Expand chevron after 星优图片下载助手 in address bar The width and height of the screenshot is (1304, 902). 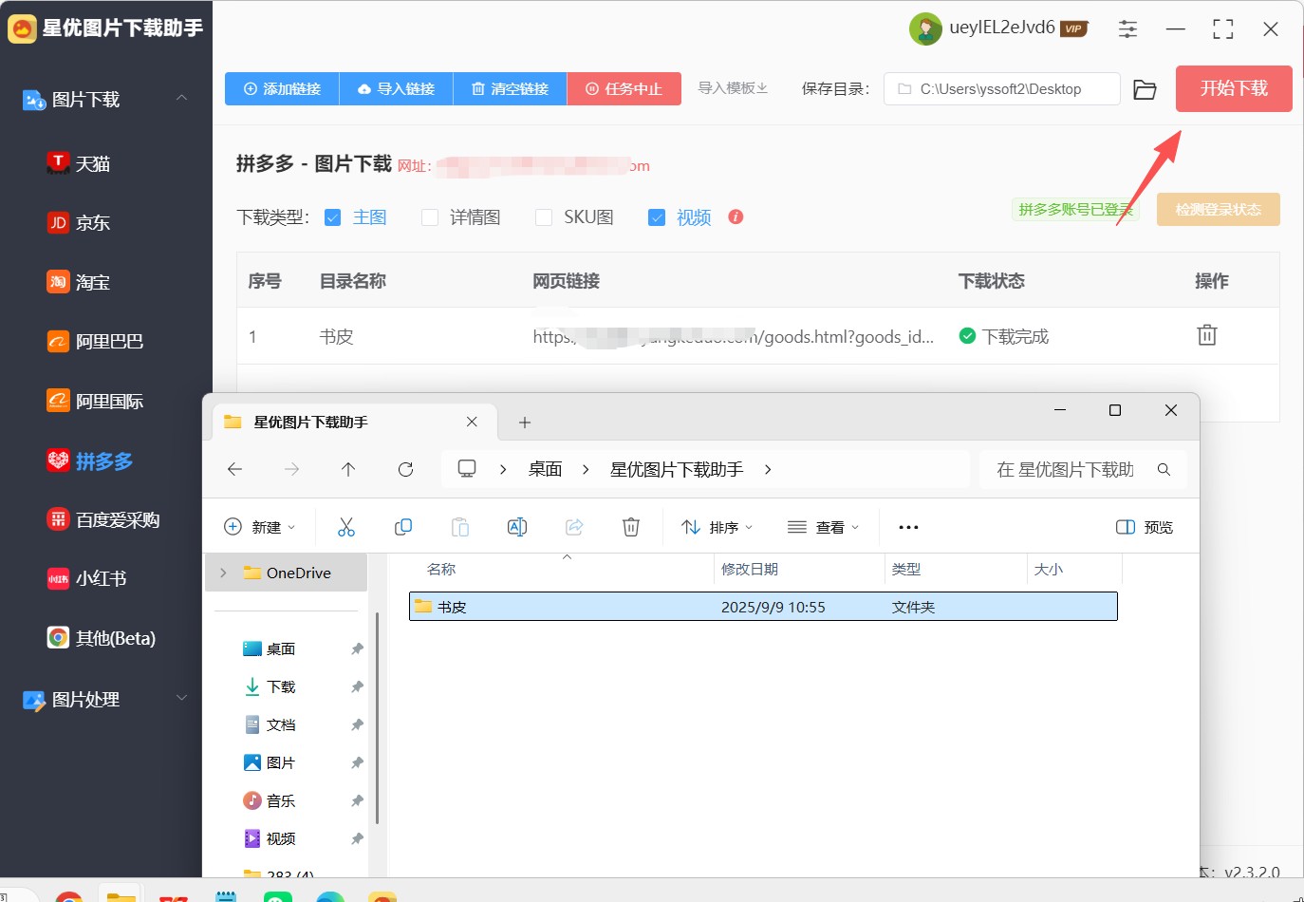tap(768, 469)
